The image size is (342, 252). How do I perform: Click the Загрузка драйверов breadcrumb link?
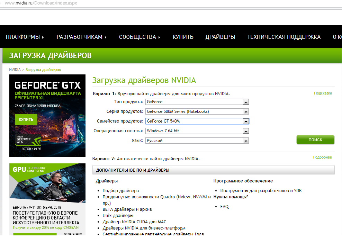point(43,70)
